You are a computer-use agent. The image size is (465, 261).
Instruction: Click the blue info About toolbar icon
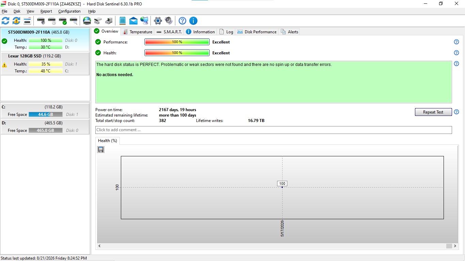tap(193, 21)
